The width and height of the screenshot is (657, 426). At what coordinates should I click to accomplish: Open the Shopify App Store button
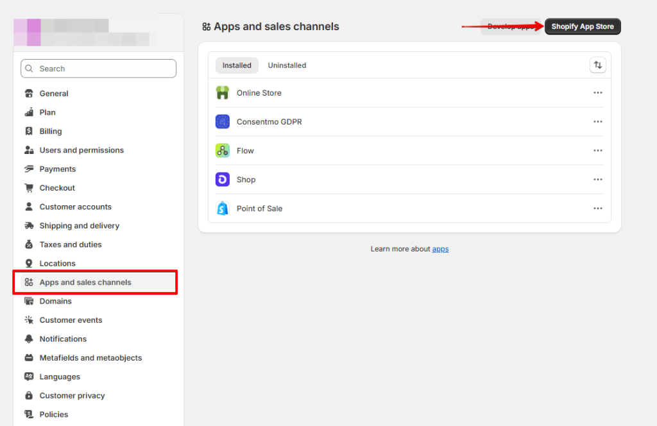583,26
